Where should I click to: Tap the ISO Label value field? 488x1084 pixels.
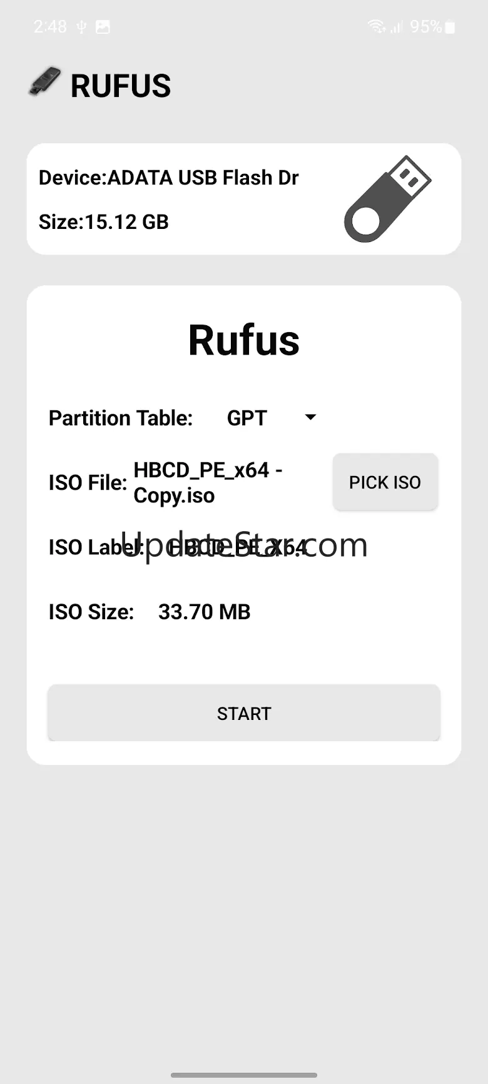(238, 547)
